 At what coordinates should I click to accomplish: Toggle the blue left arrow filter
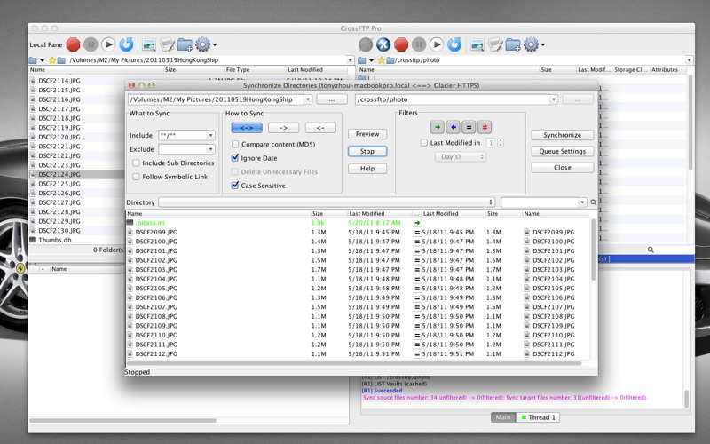coord(453,127)
